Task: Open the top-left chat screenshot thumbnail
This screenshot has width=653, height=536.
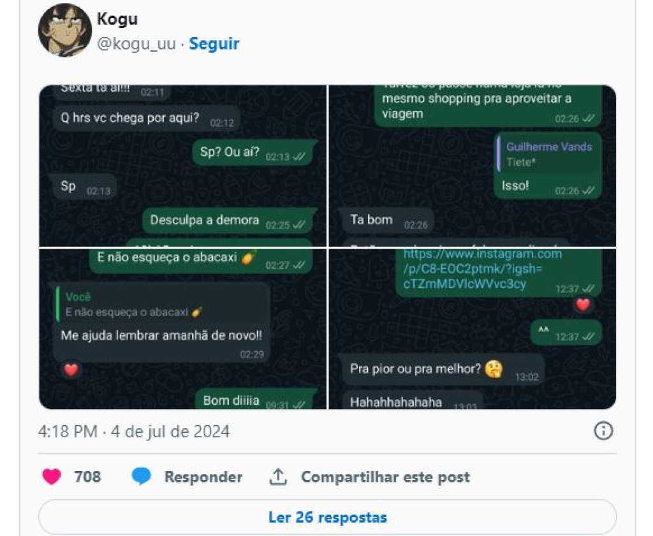Action: pyautogui.click(x=183, y=166)
